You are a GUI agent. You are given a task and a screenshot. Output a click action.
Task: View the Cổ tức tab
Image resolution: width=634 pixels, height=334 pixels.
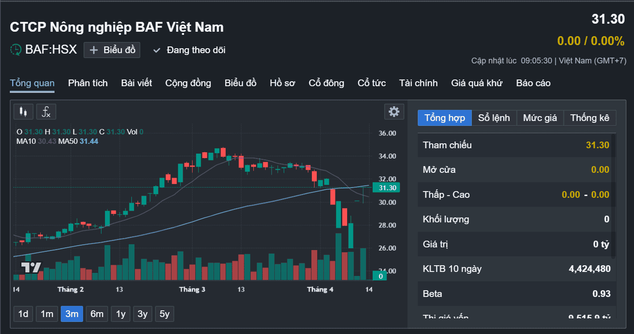(372, 83)
